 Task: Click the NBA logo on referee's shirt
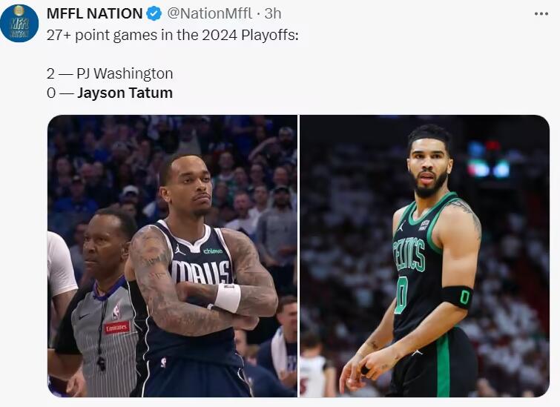[116, 311]
